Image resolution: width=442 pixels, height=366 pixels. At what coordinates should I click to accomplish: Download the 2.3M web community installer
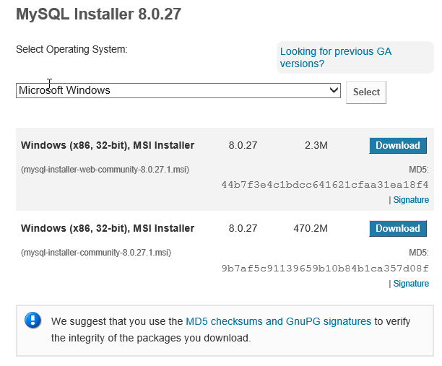[398, 145]
